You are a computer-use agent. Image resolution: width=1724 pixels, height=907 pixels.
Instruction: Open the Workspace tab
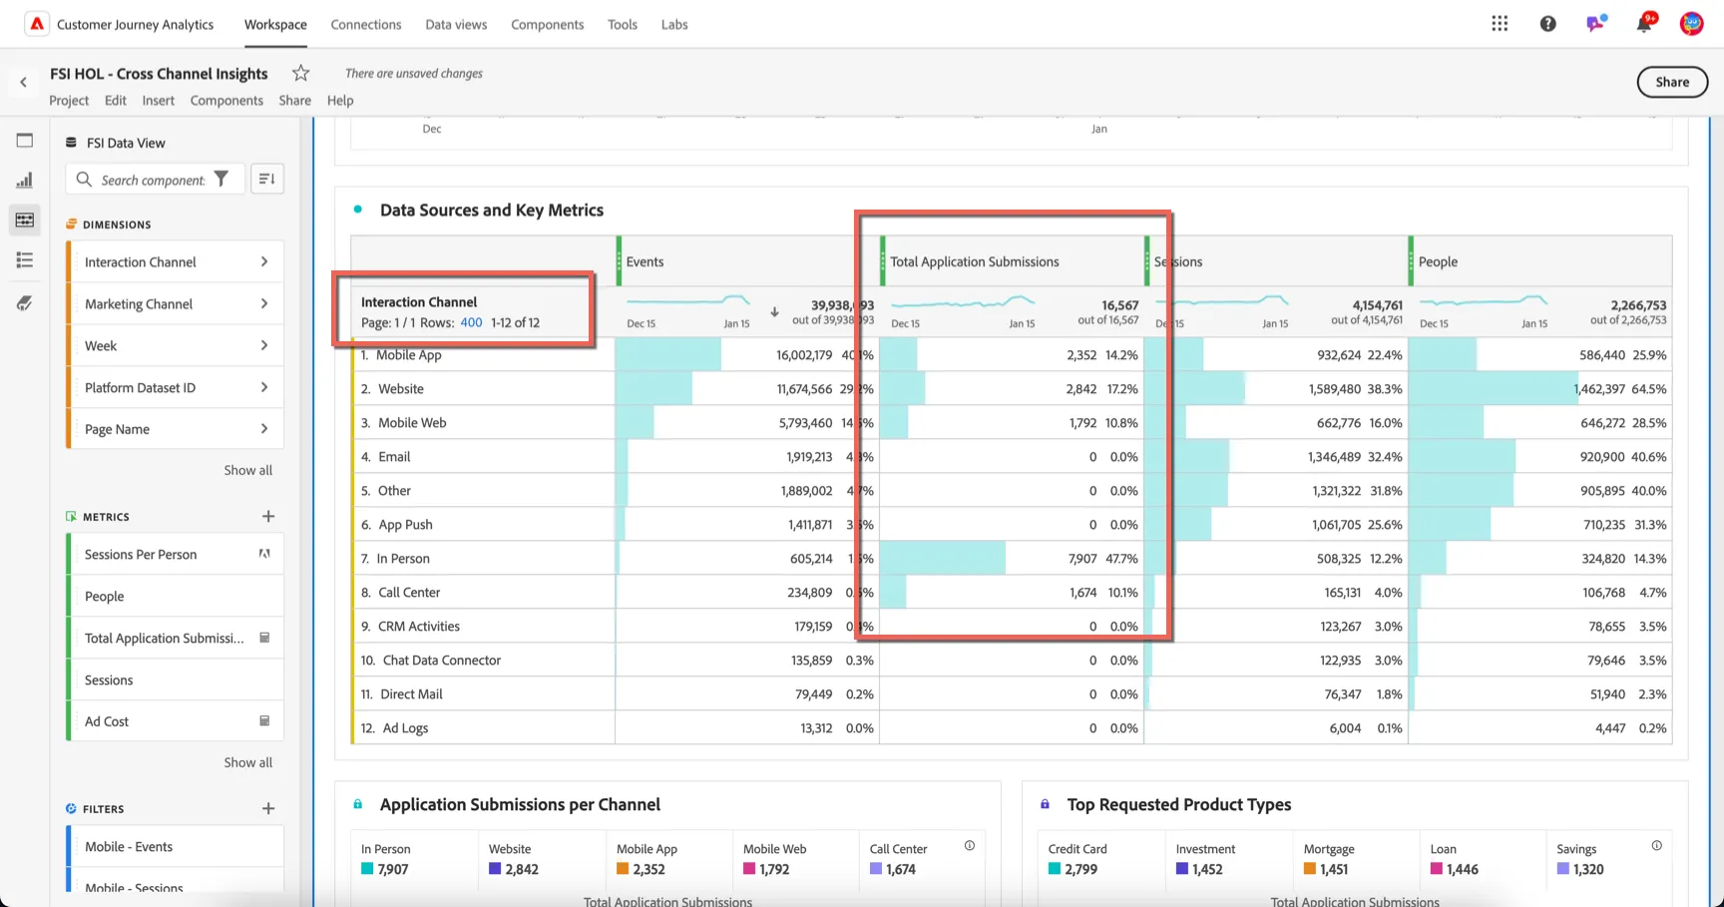(275, 24)
